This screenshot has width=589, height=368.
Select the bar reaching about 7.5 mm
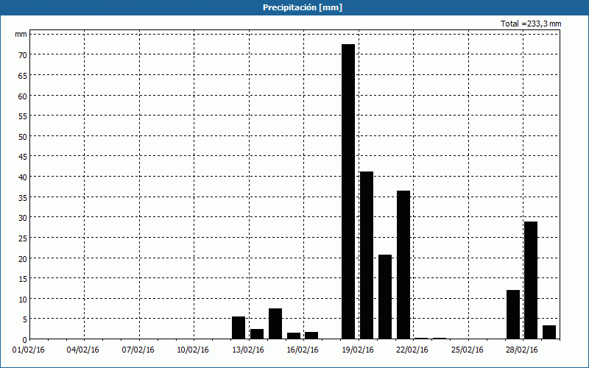[x=275, y=324]
